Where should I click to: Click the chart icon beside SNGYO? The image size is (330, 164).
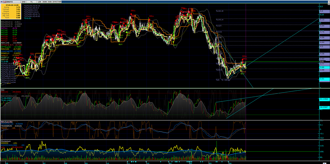(x=5, y=2)
